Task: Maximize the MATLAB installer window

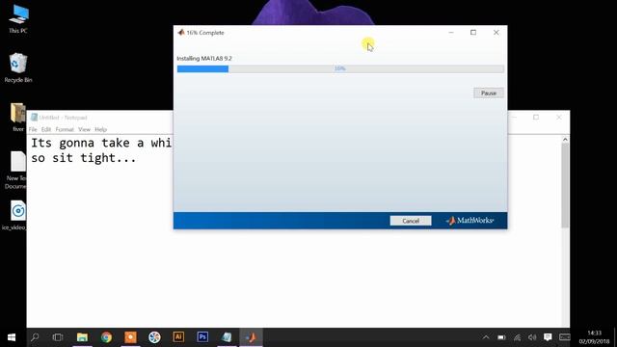Action: 473,32
